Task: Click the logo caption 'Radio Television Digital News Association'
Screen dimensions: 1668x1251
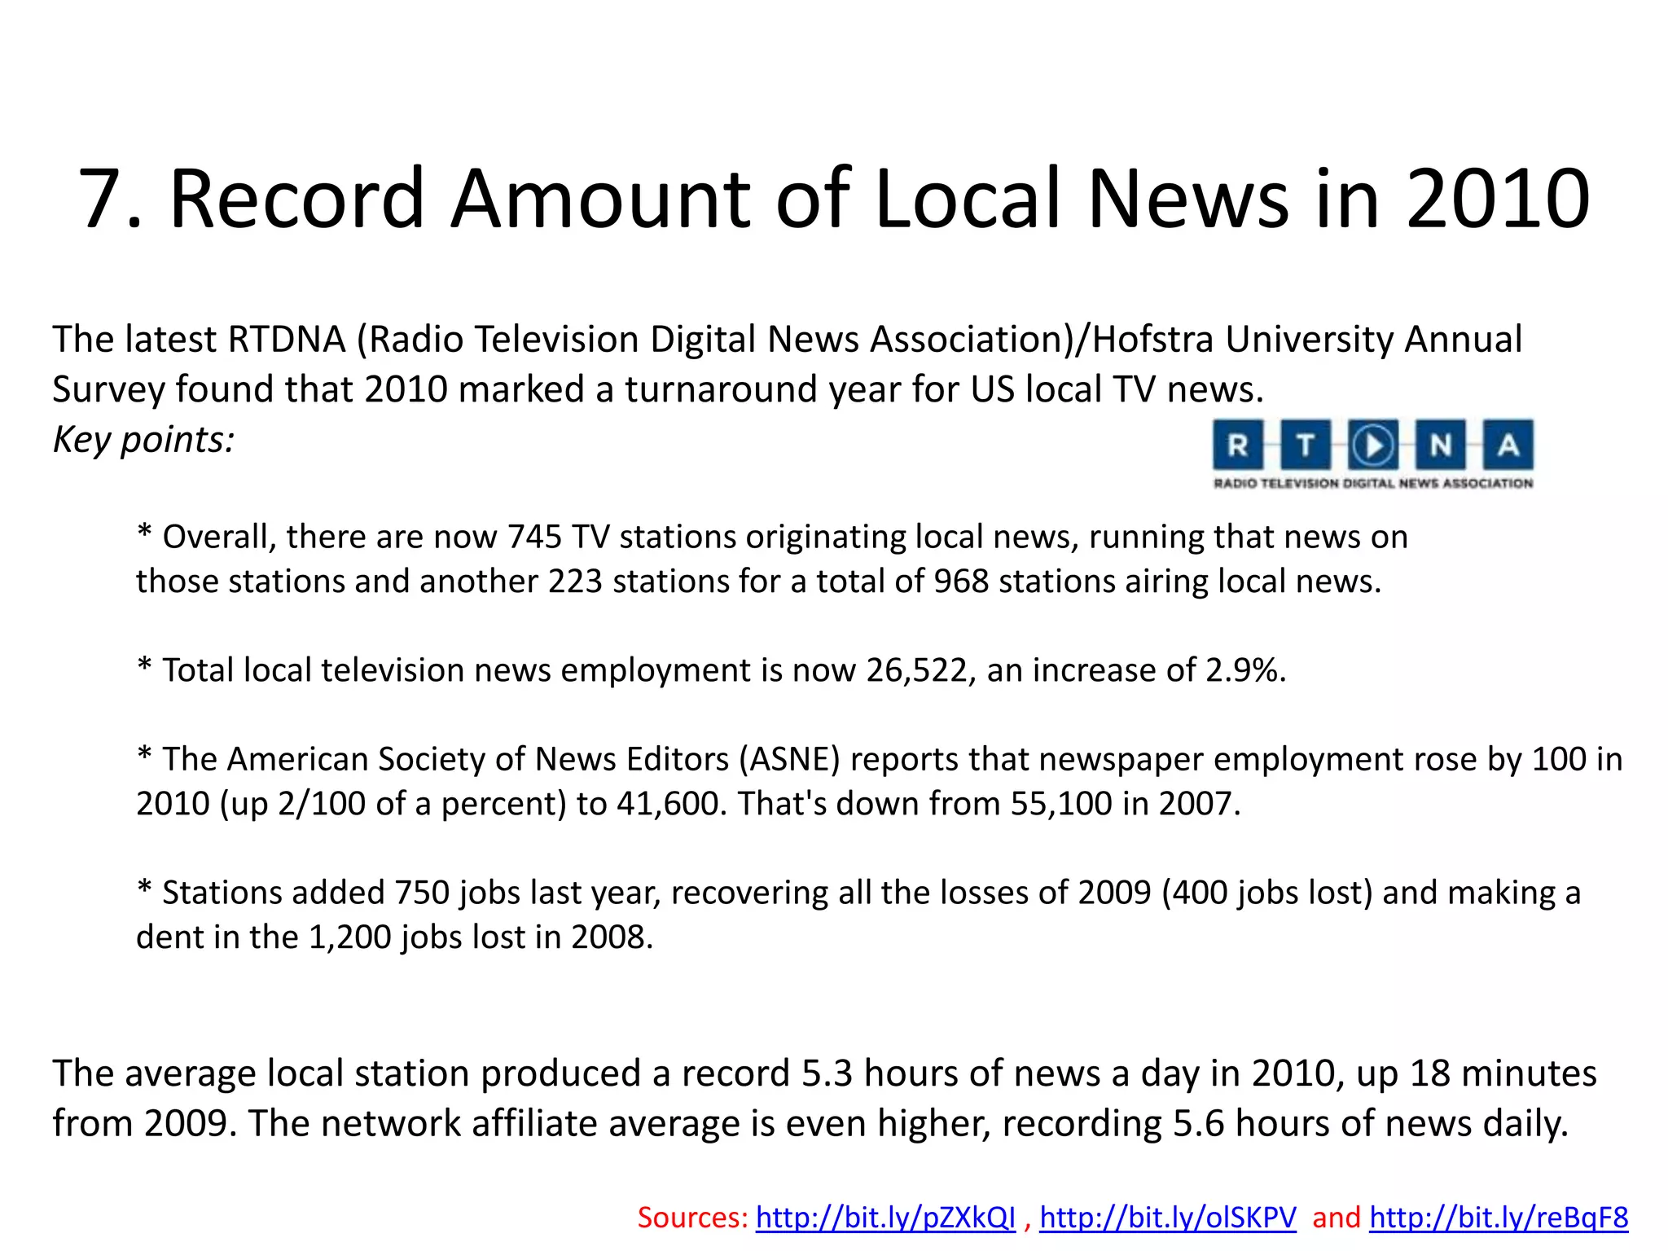Action: pyautogui.click(x=1373, y=484)
